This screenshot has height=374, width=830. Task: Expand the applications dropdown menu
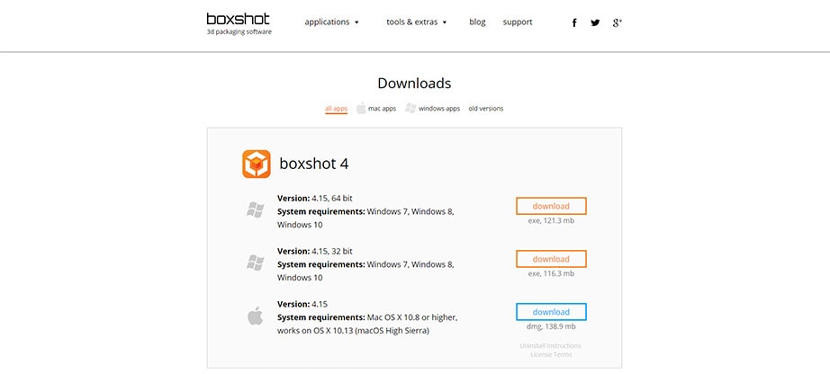point(331,22)
